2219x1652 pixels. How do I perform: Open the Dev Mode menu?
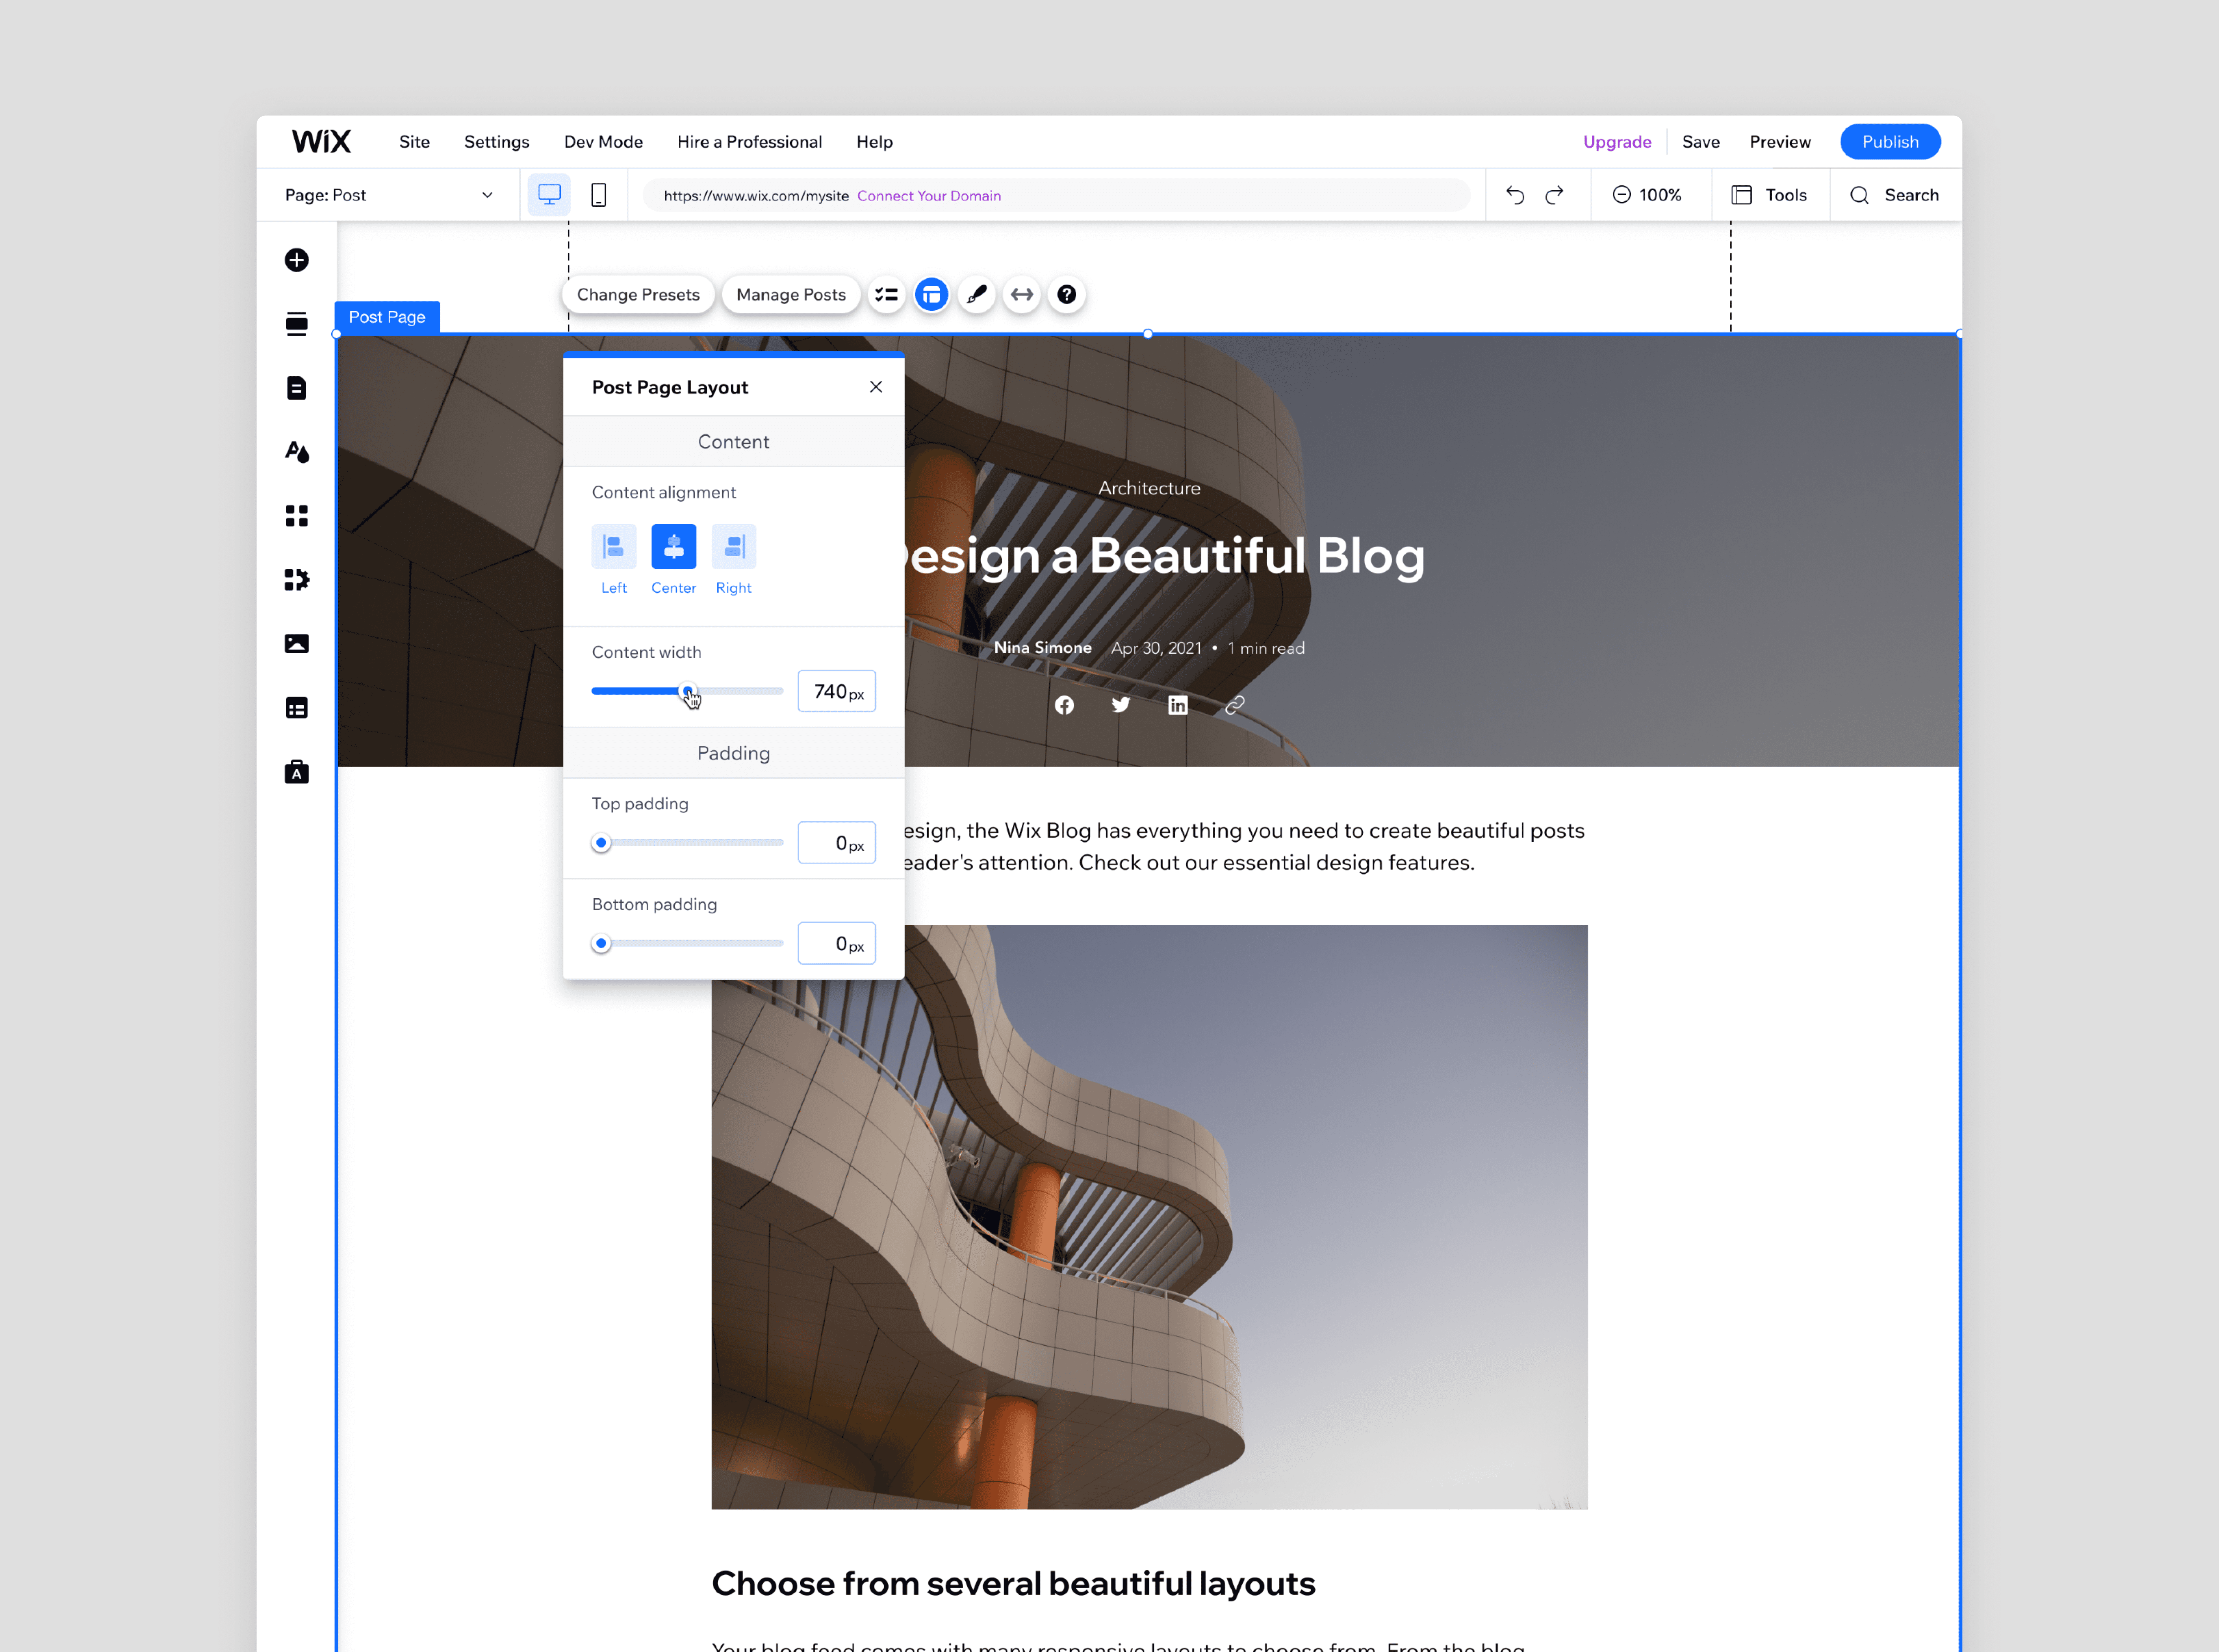click(x=603, y=142)
